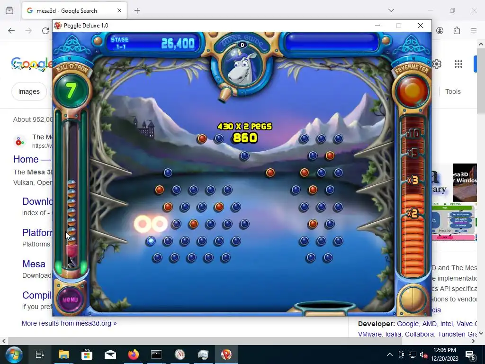
Task: Click the horizontal scrollbar left arrow
Action: pyautogui.click(x=3, y=341)
